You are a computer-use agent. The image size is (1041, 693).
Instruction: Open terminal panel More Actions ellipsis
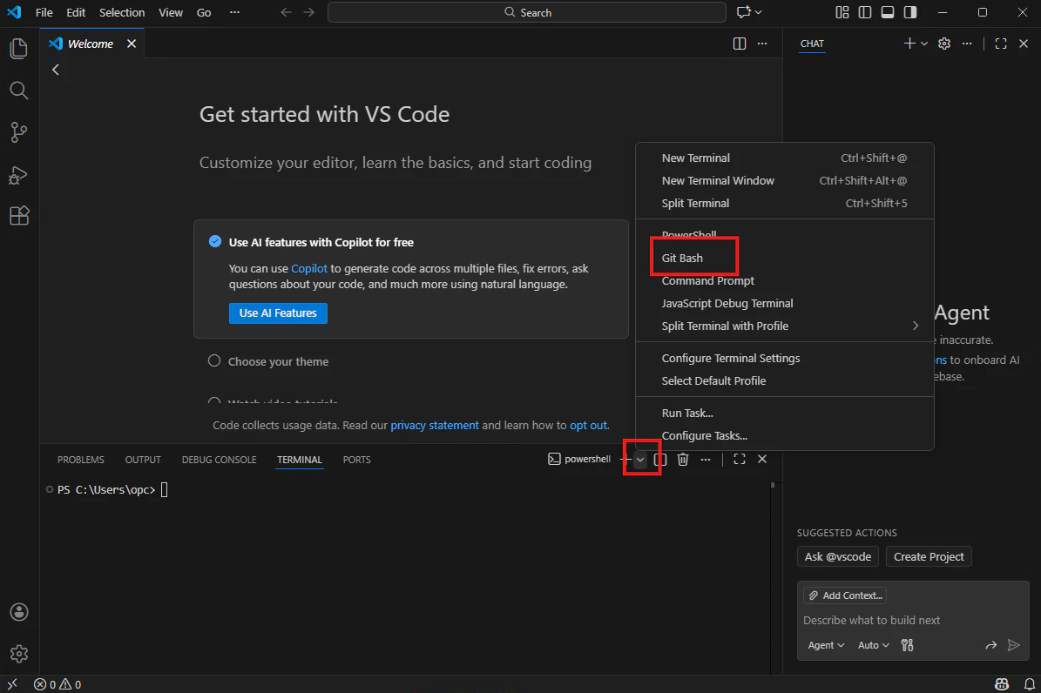[705, 460]
